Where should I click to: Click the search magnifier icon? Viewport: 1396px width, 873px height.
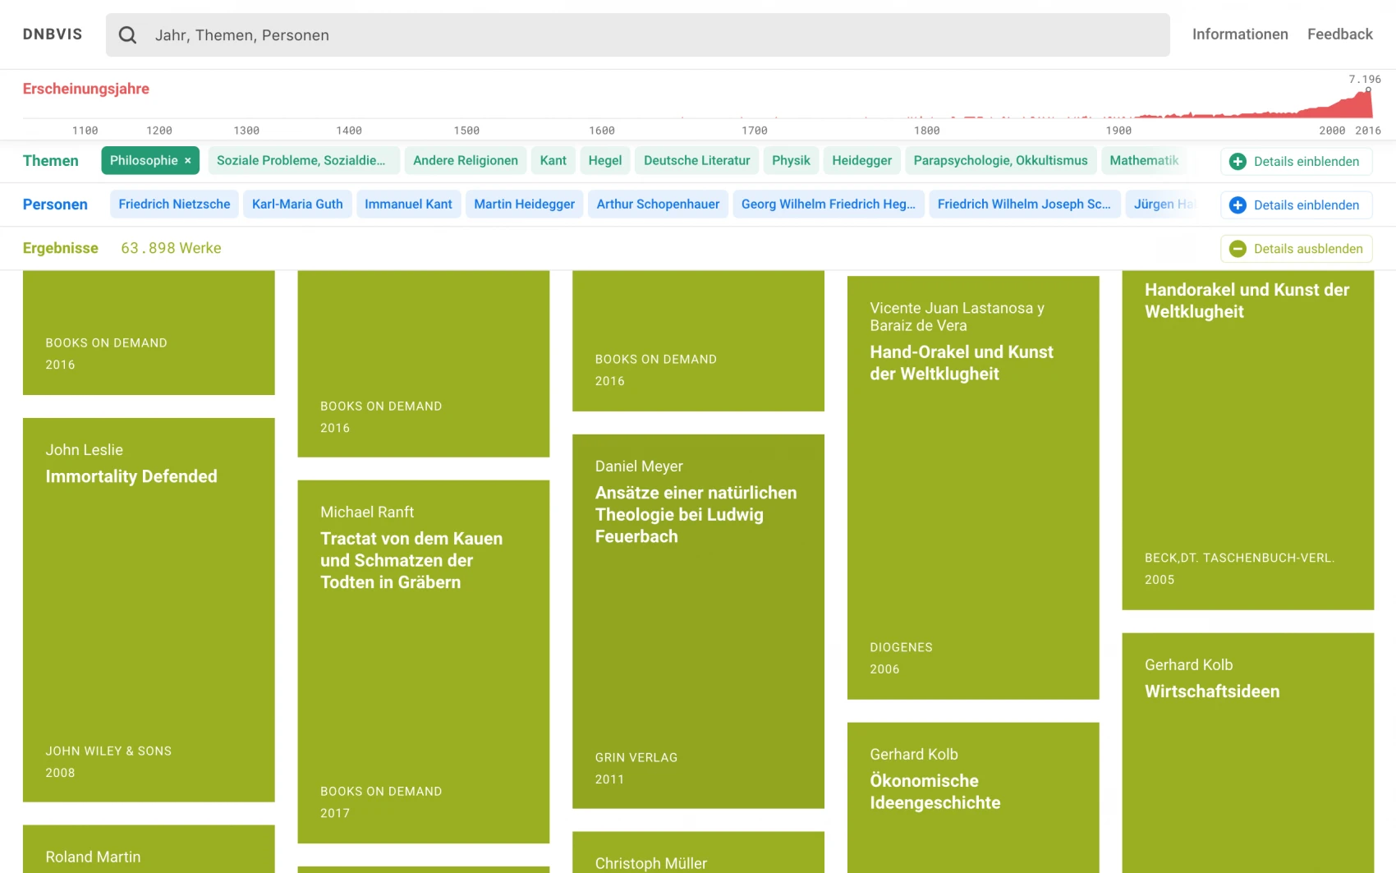click(127, 35)
